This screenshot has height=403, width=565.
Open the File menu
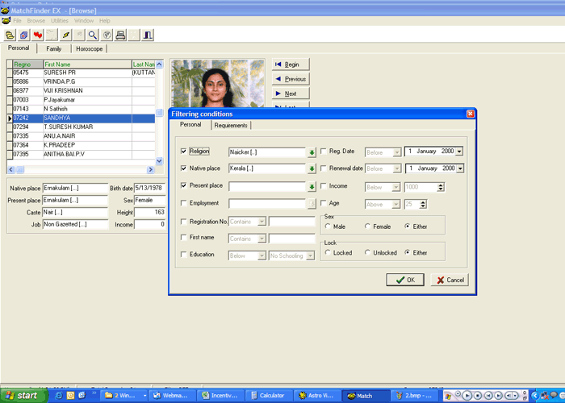pyautogui.click(x=17, y=20)
